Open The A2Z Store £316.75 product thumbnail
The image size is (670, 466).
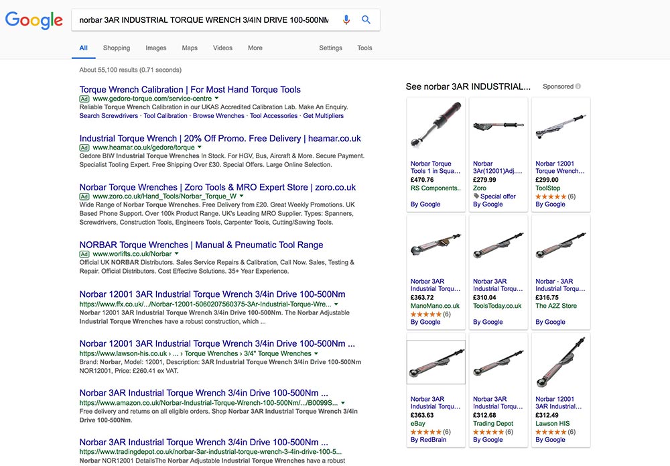pyautogui.click(x=561, y=245)
